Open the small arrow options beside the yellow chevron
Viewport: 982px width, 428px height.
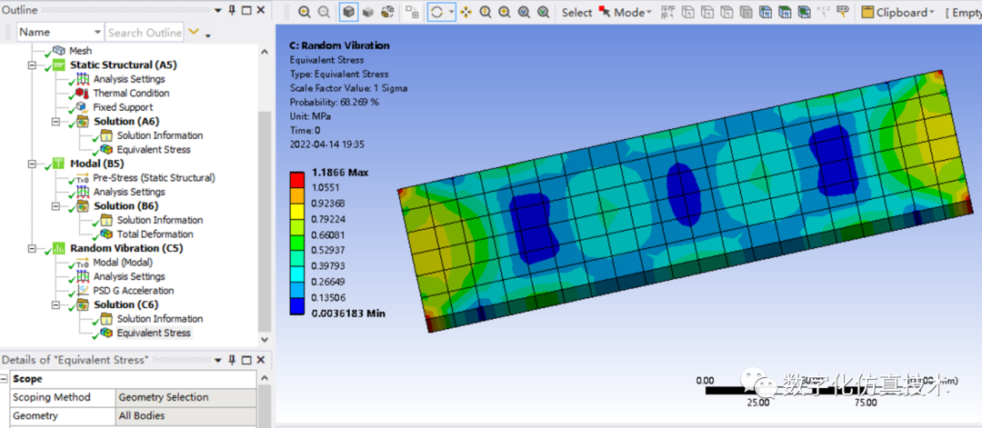pos(208,35)
